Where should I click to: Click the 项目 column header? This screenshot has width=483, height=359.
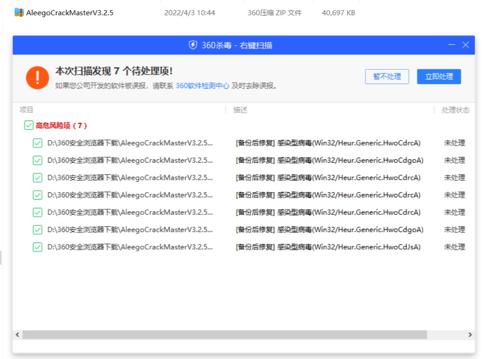click(26, 110)
